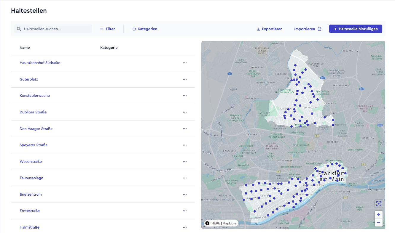
Task: Click the map zoom in plus icon
Action: click(378, 215)
